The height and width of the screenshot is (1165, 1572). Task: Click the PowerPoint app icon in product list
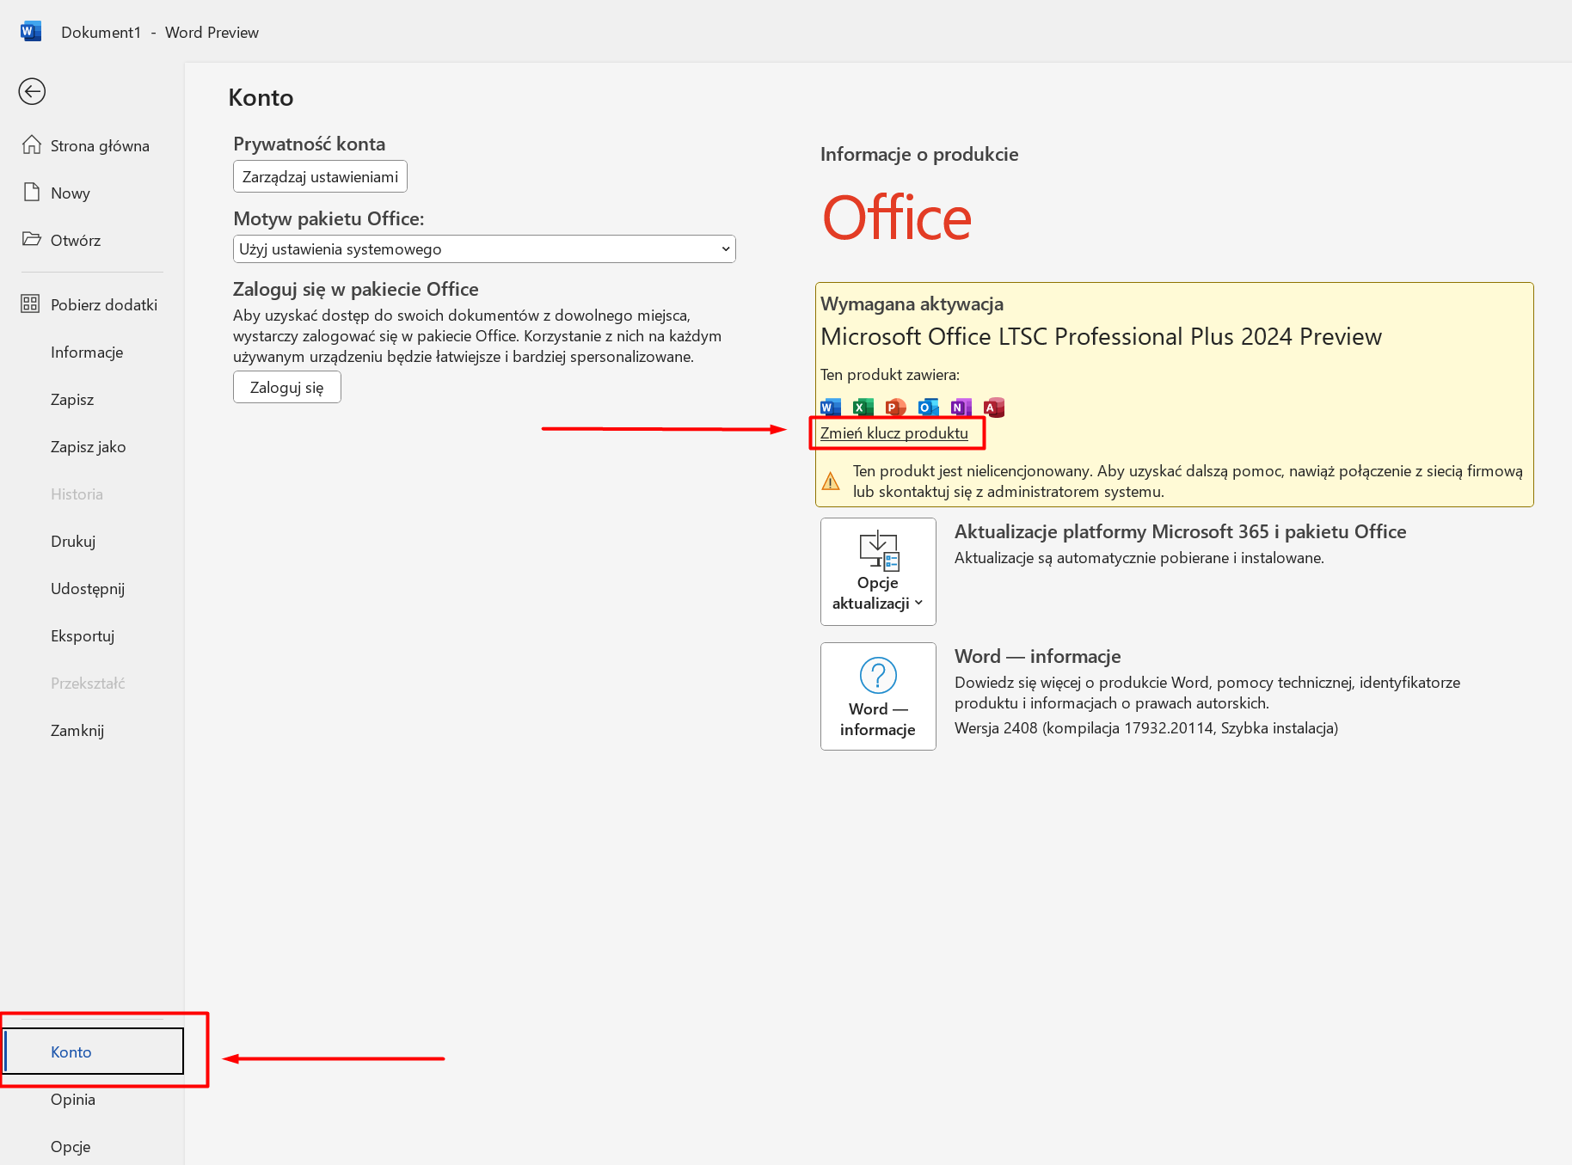[x=896, y=408]
